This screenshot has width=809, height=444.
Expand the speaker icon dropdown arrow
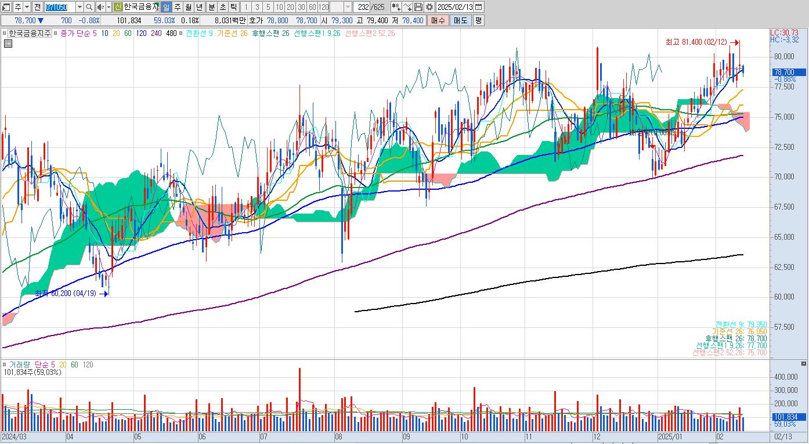(x=109, y=7)
